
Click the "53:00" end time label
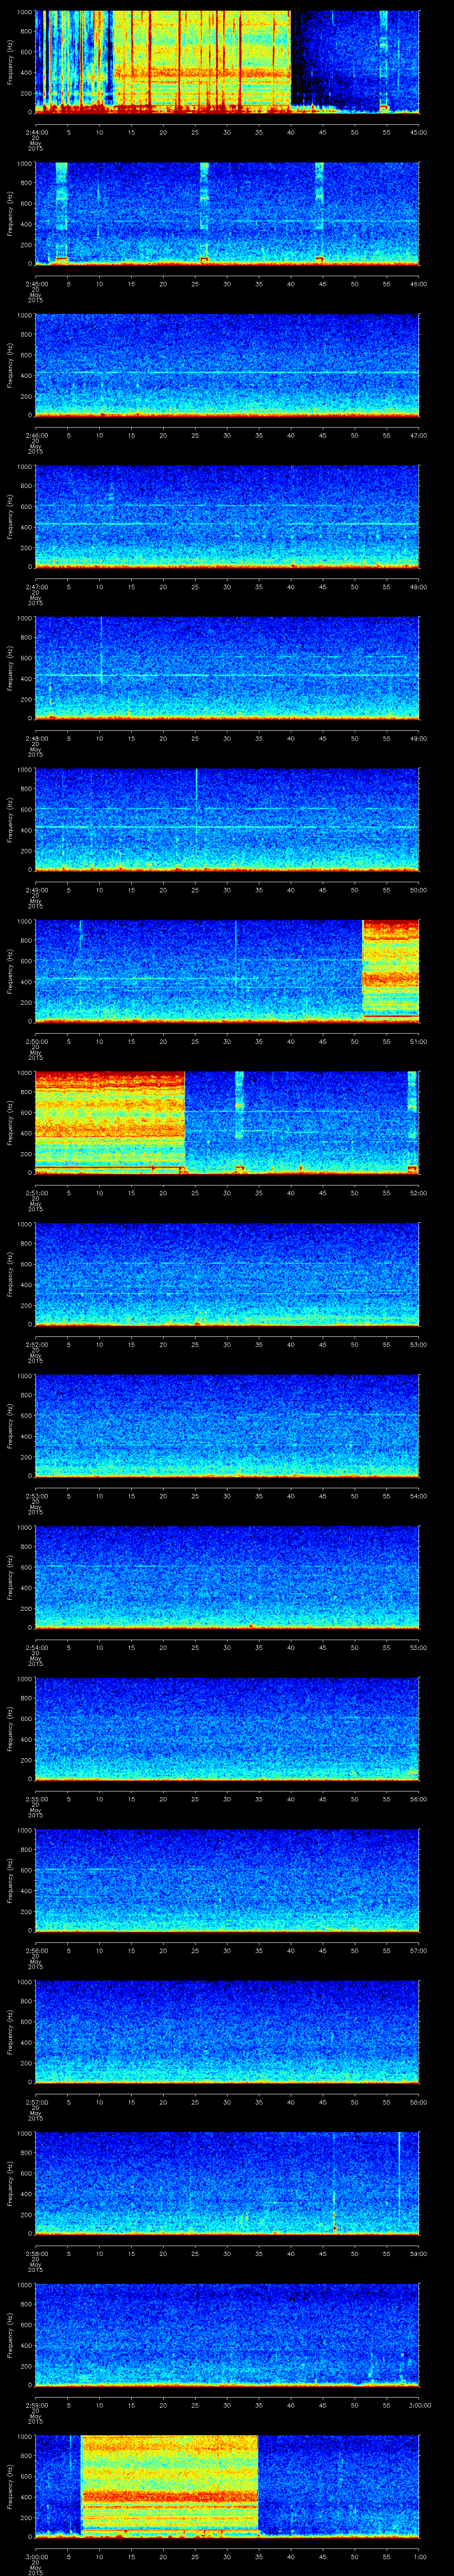pyautogui.click(x=419, y=1344)
